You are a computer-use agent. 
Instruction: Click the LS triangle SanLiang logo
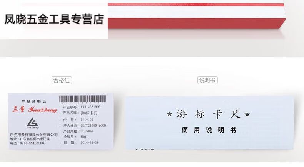[x=33, y=123]
